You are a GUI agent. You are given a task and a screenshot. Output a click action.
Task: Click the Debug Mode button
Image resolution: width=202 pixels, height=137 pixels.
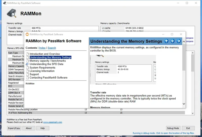click(173, 128)
